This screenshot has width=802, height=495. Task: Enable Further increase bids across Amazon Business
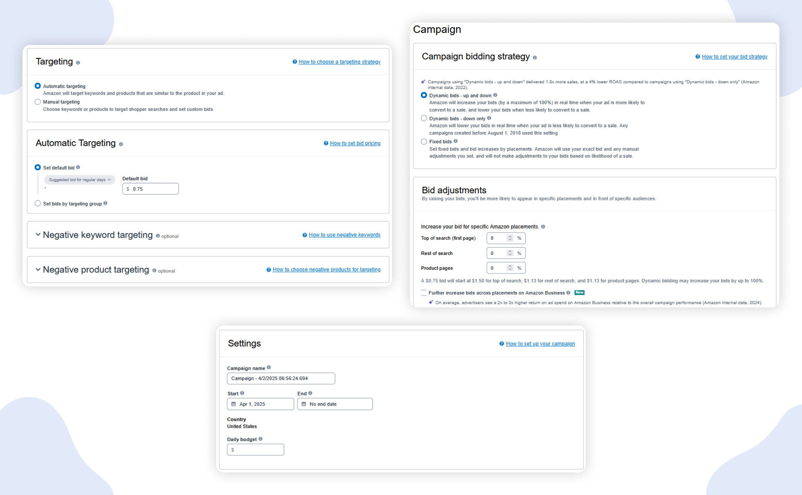pyautogui.click(x=424, y=293)
